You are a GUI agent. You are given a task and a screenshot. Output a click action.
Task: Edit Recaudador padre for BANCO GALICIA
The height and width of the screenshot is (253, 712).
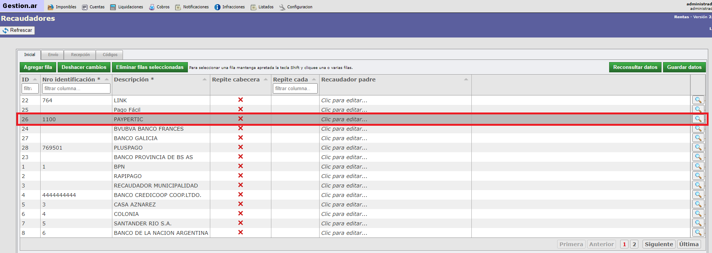click(x=344, y=138)
